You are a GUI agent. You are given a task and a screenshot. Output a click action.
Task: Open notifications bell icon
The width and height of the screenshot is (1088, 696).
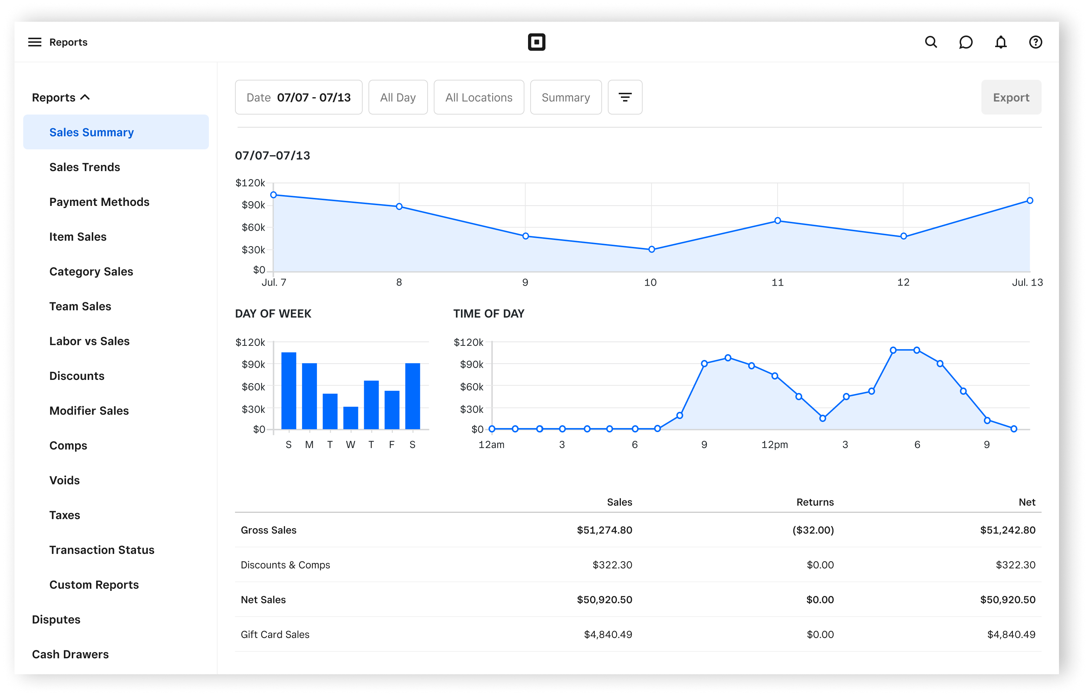point(1001,42)
